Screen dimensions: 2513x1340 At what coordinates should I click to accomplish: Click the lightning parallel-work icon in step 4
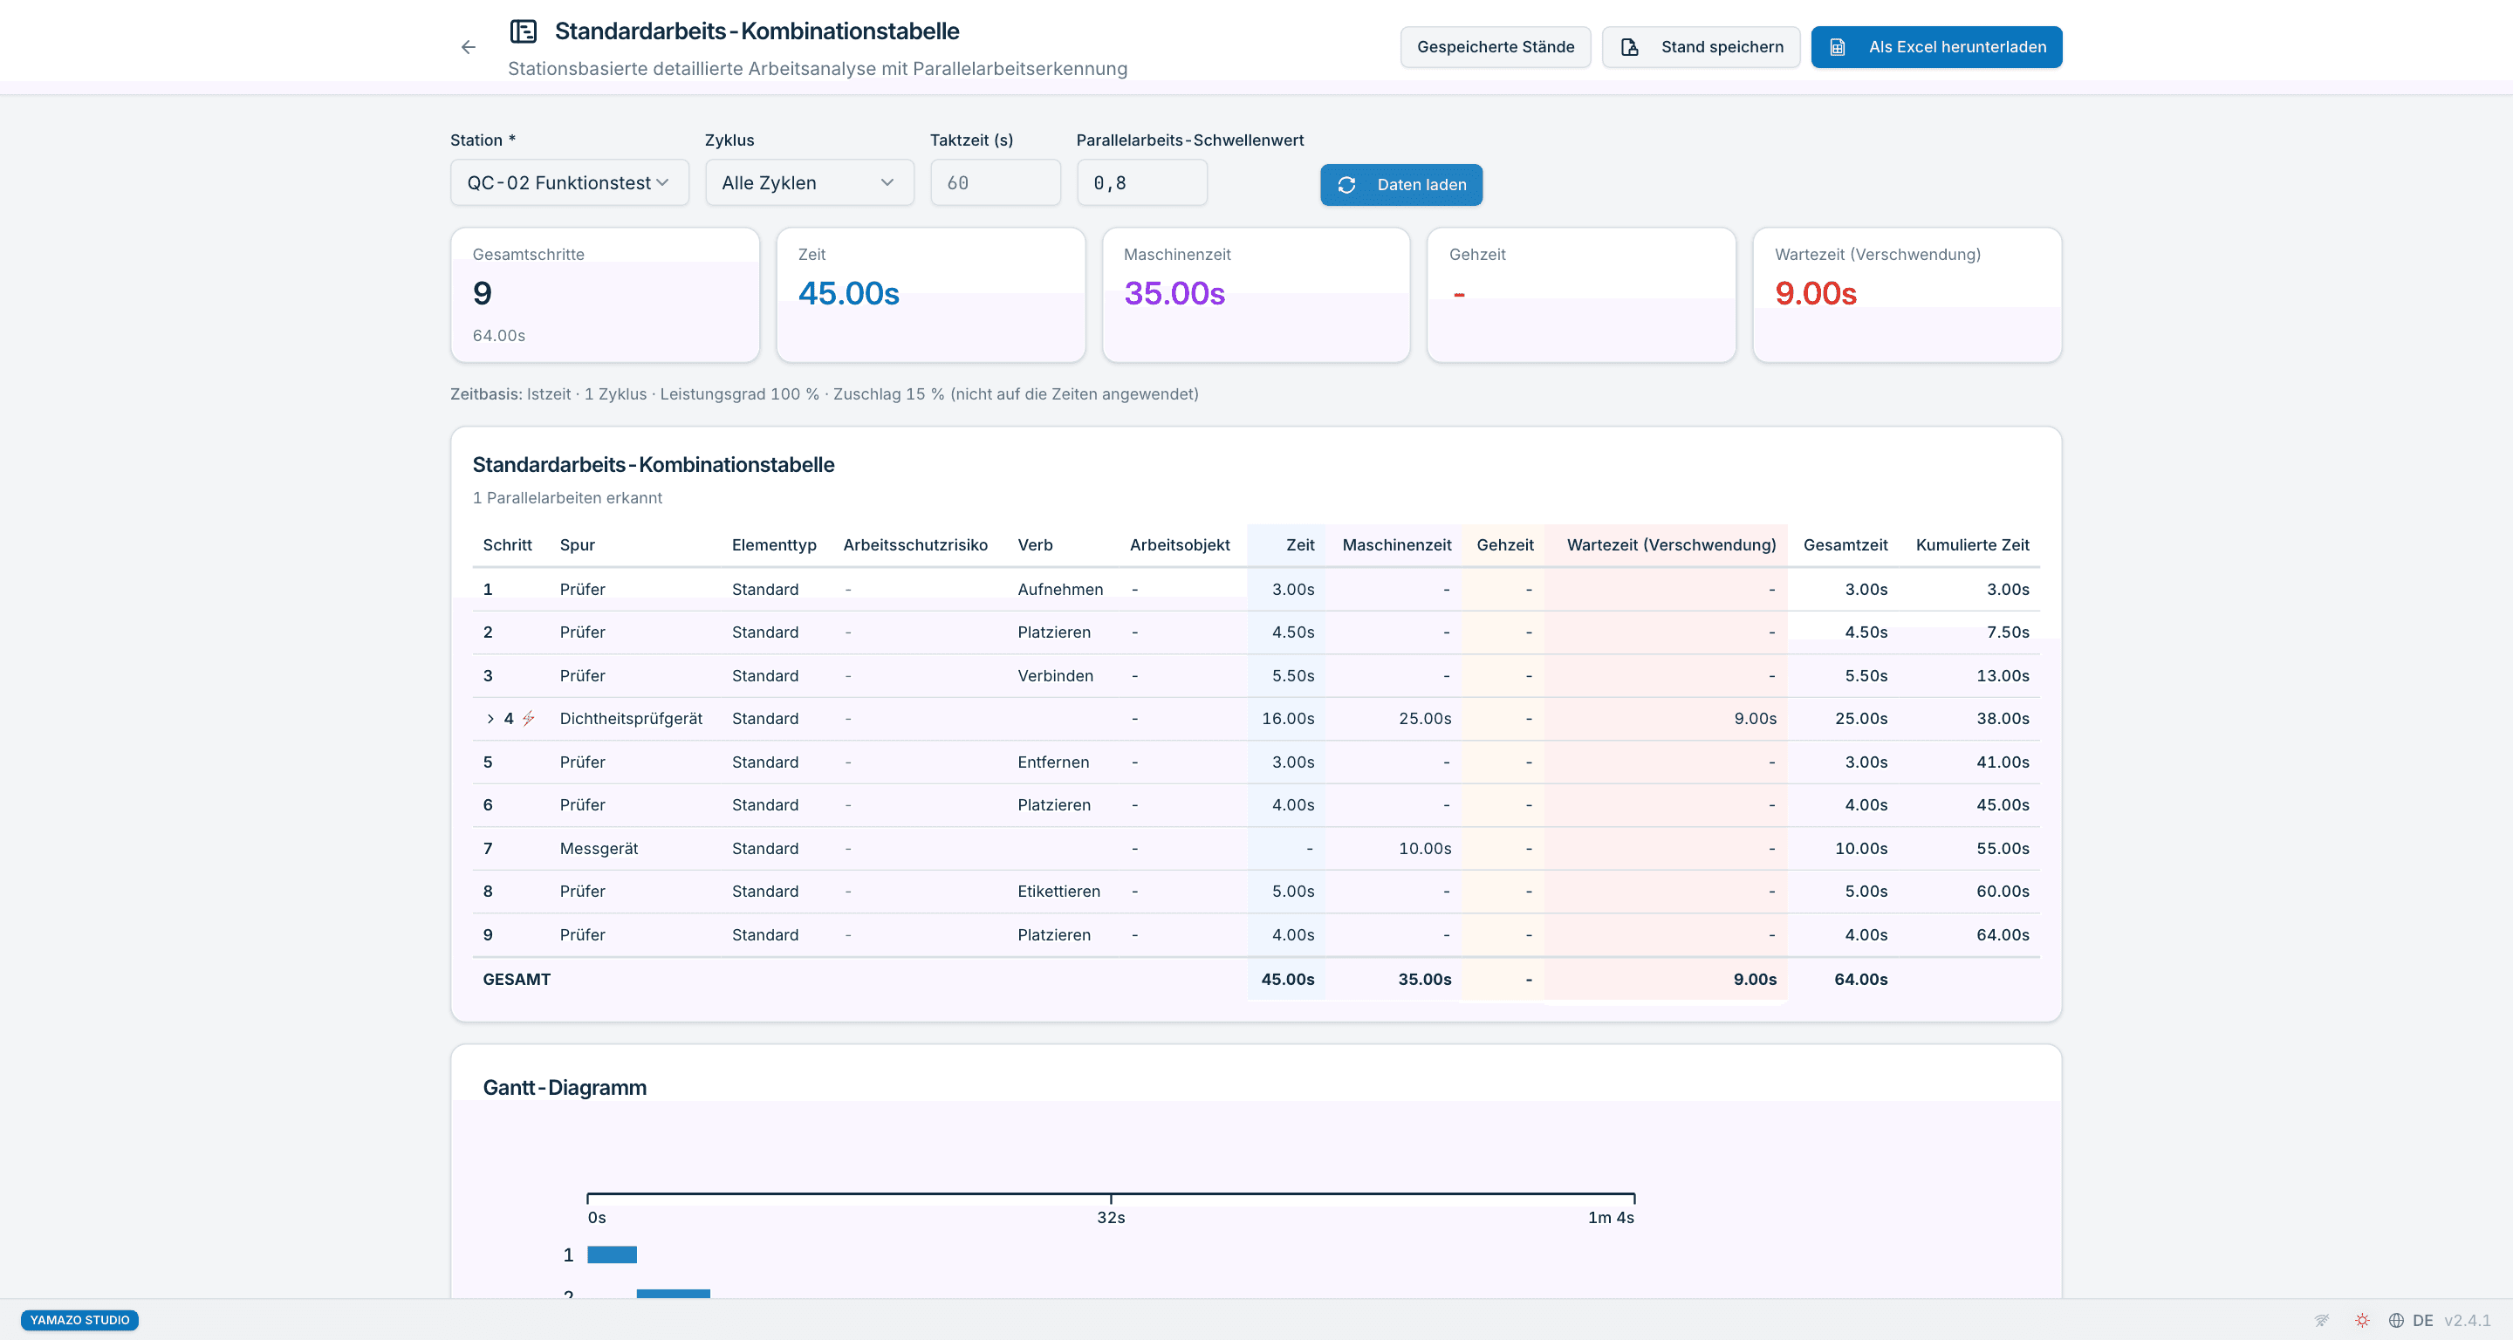point(528,718)
